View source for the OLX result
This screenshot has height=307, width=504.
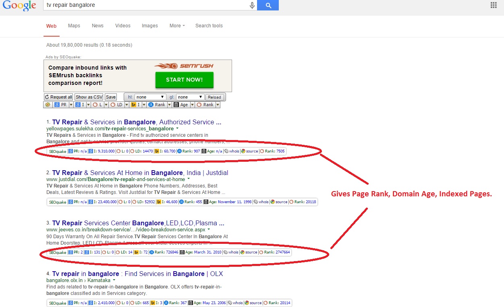pos(253,303)
